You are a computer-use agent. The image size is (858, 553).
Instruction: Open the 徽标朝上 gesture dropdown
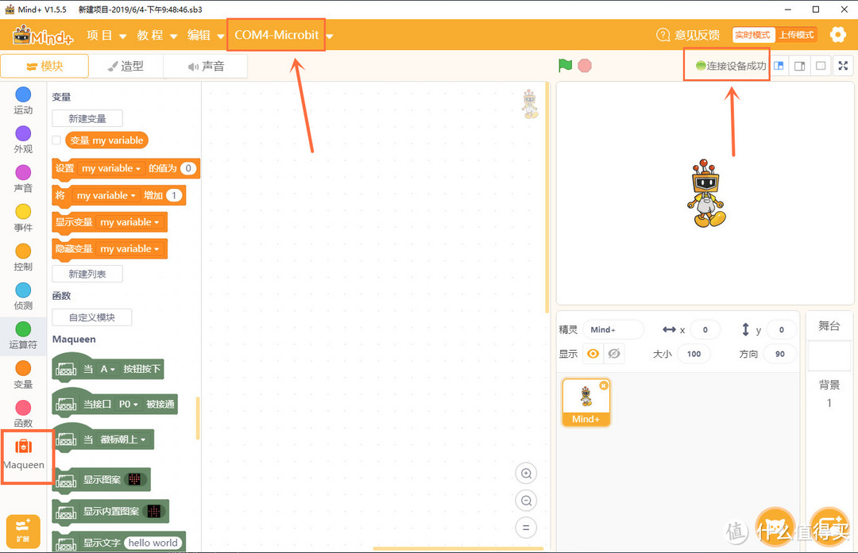click(x=123, y=440)
